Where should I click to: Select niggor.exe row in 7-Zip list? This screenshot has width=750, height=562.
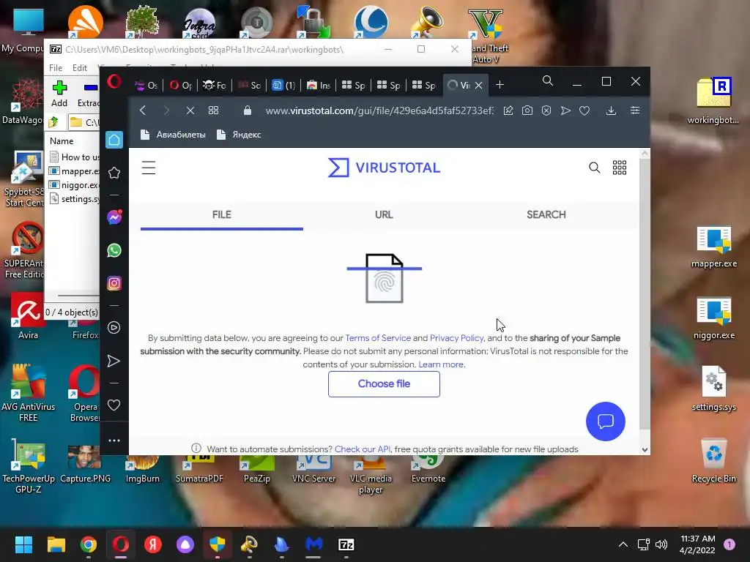[75, 185]
